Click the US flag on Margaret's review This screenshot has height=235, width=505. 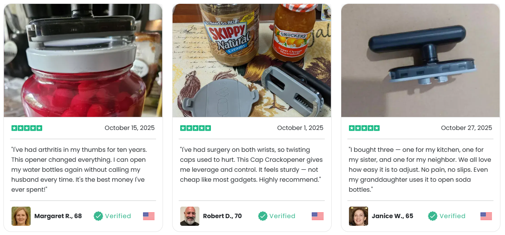149,216
